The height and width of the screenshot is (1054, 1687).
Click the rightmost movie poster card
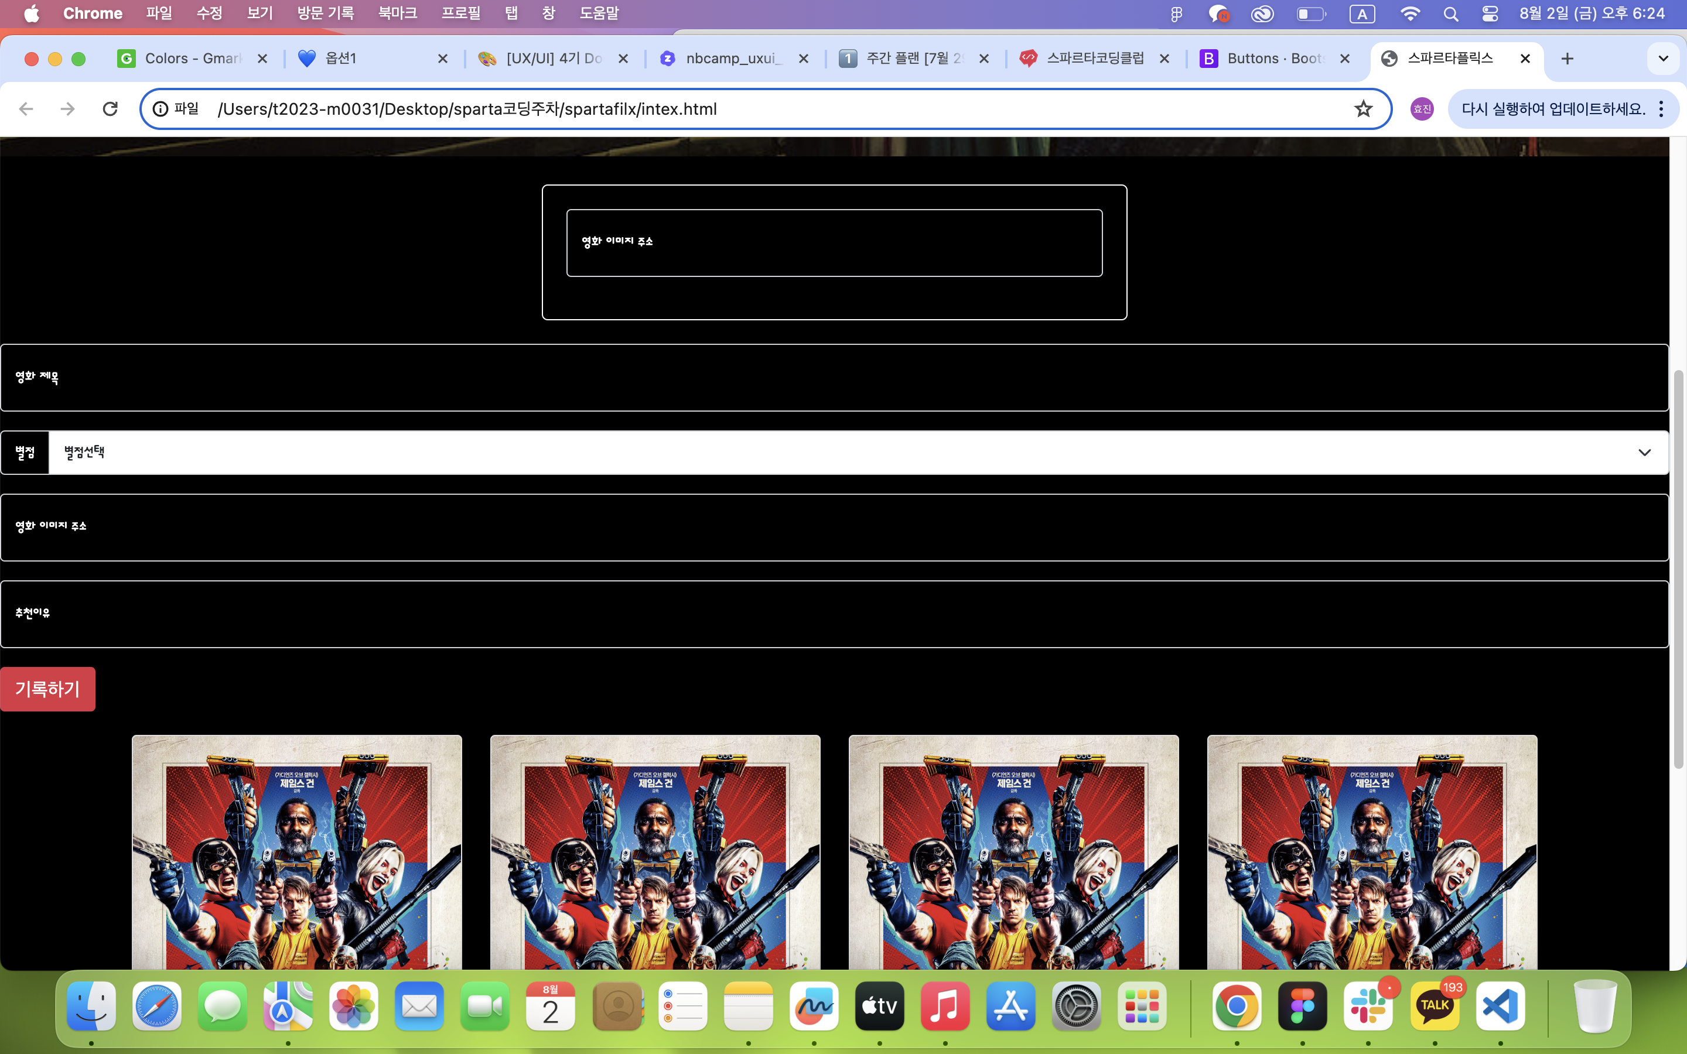(1372, 852)
